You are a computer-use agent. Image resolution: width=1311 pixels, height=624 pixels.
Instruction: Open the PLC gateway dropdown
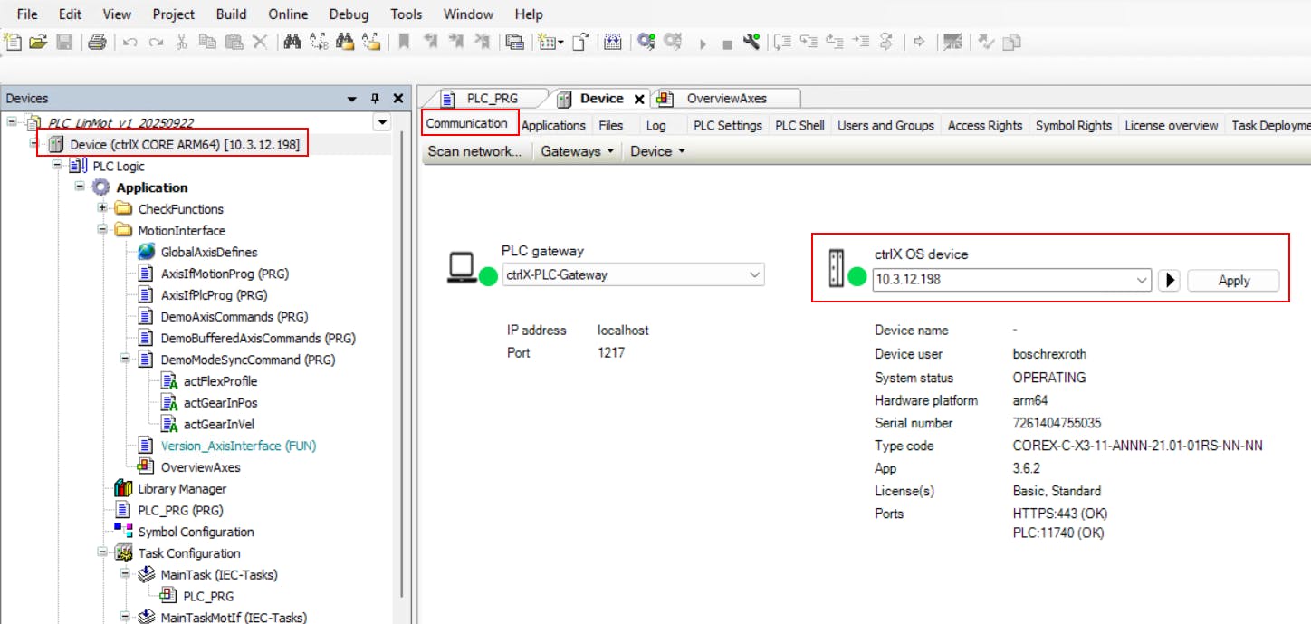point(755,274)
